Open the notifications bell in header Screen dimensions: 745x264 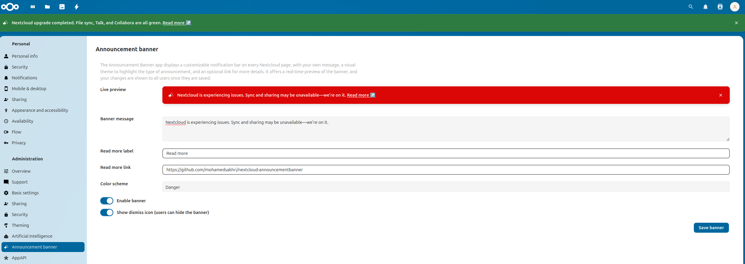coord(706,7)
